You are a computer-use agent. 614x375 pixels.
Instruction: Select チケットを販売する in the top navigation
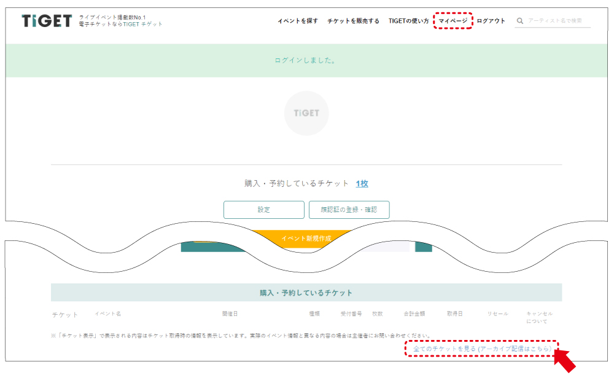(353, 21)
